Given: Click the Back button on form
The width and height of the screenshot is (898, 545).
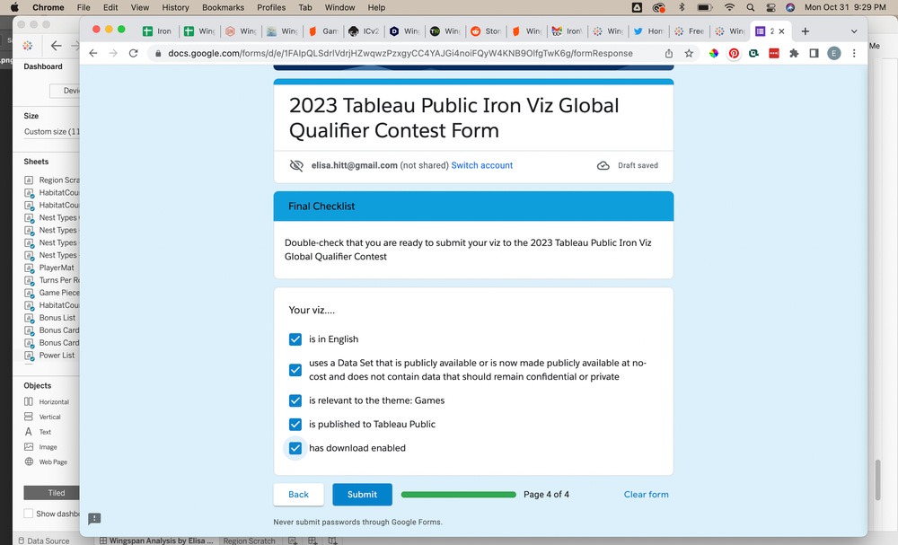Looking at the screenshot, I should pos(298,494).
